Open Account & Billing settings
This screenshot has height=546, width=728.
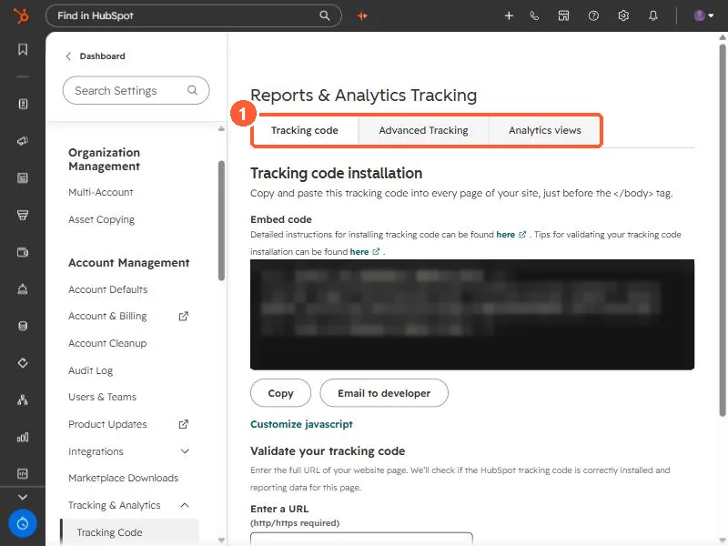click(107, 316)
